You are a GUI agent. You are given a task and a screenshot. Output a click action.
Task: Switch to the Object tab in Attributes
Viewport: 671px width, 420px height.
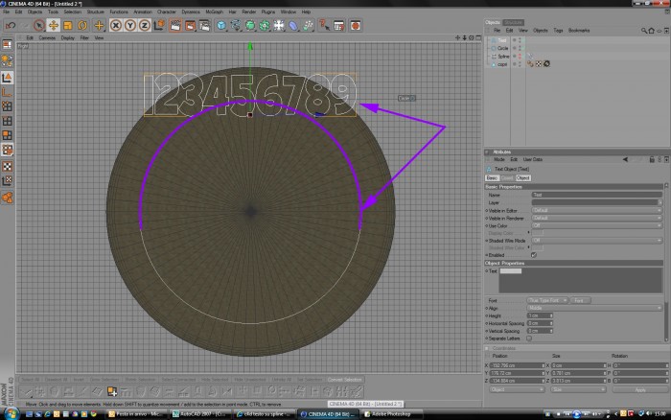pos(523,177)
